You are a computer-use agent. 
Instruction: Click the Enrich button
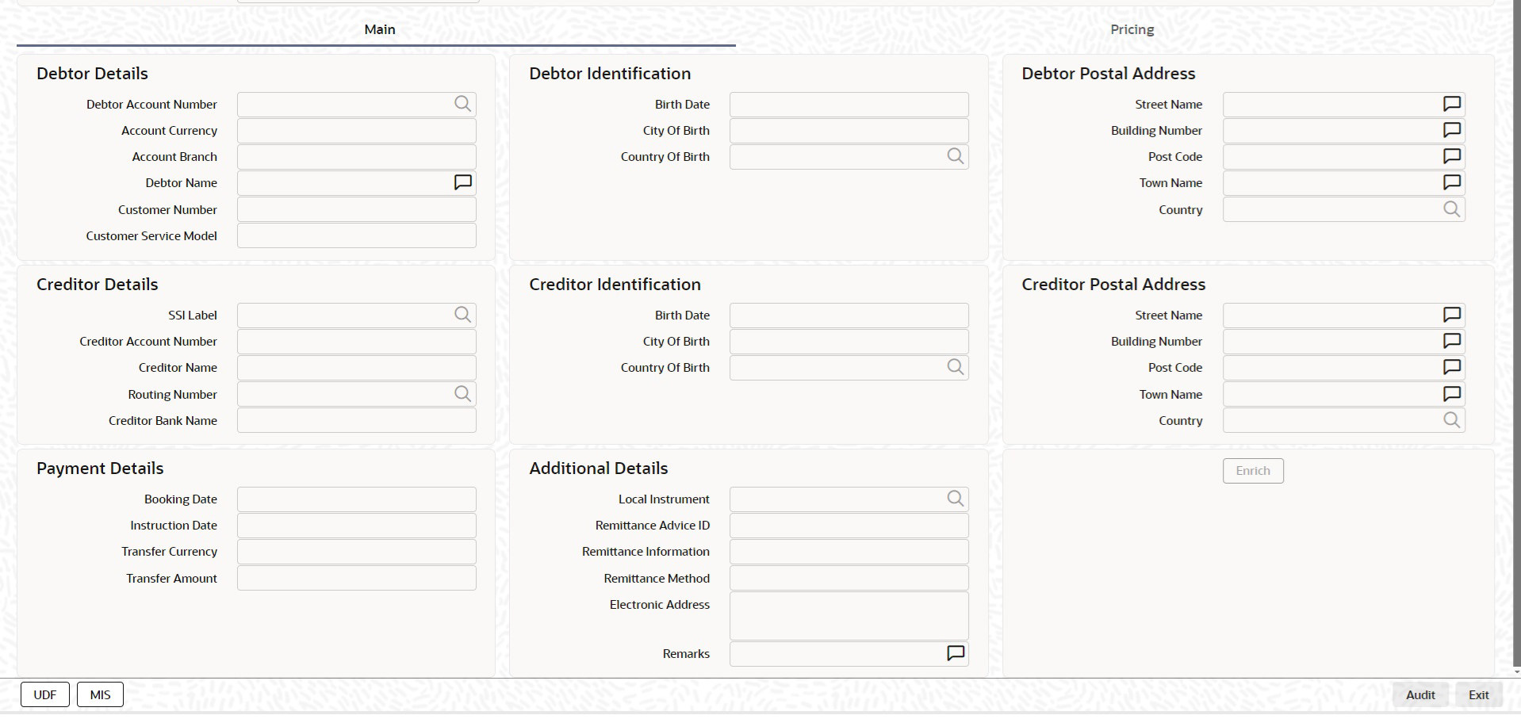click(1253, 471)
